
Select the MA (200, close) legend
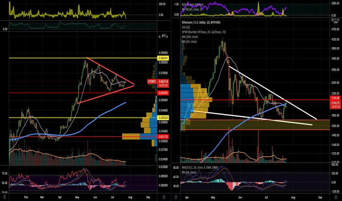point(190,37)
